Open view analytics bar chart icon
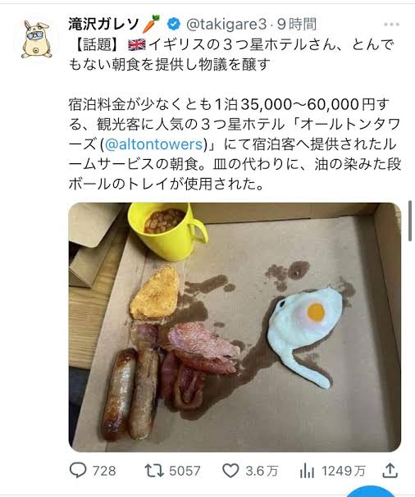The image size is (415, 497). coord(307,471)
